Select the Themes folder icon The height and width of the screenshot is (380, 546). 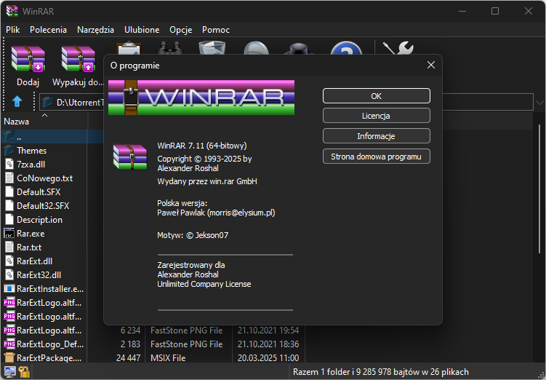click(9, 150)
